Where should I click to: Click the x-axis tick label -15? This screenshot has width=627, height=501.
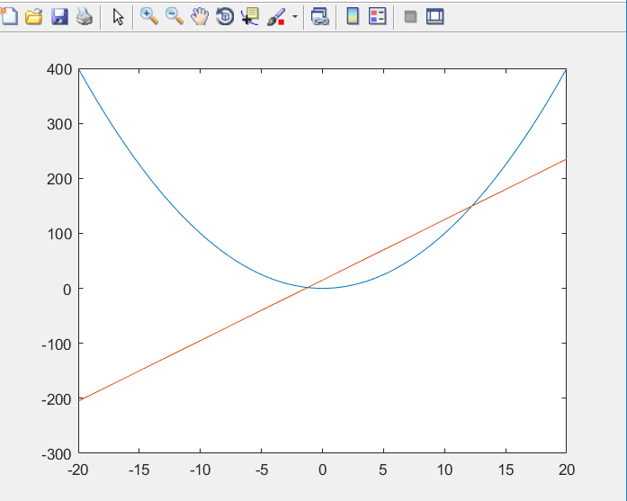139,470
